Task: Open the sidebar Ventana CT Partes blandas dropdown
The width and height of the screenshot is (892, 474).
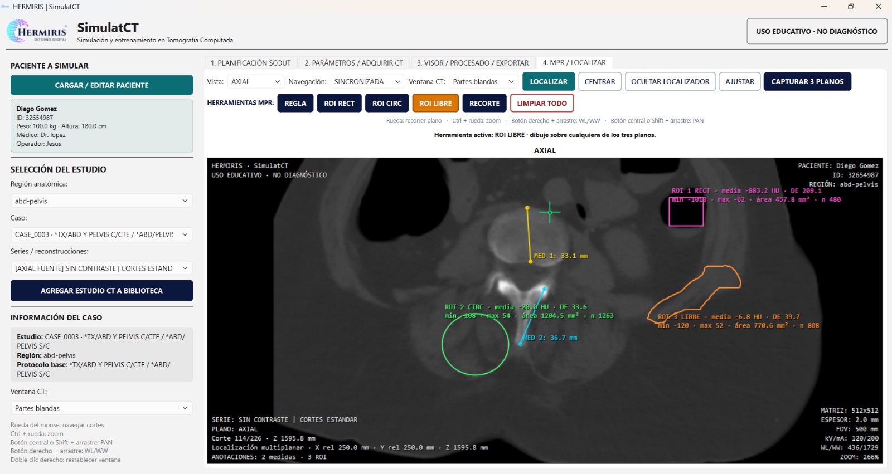Action: [x=101, y=408]
